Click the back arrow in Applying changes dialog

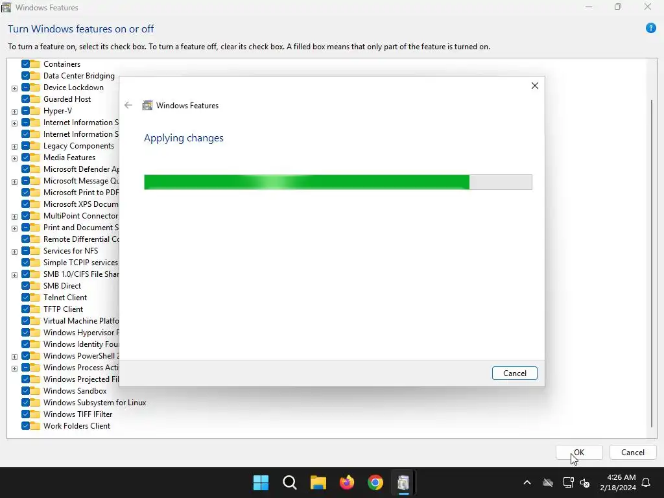coord(128,105)
